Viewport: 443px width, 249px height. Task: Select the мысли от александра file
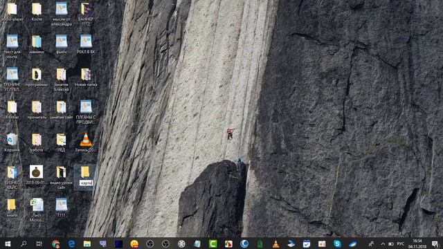click(62, 15)
